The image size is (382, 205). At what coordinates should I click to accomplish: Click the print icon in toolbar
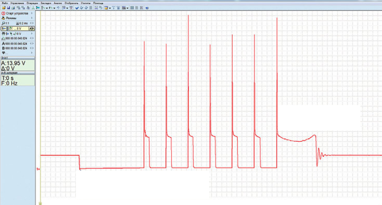[13, 8]
